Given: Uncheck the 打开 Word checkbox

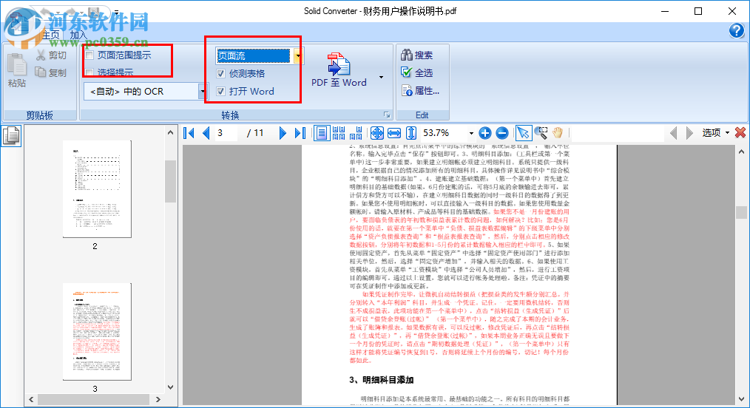Looking at the screenshot, I should pyautogui.click(x=220, y=91).
